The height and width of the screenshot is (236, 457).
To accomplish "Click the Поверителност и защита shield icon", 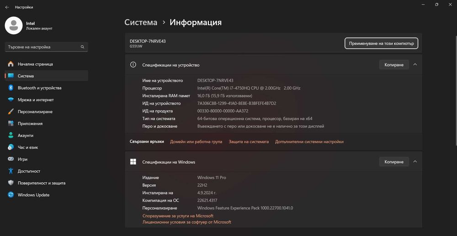I will 11,183.
